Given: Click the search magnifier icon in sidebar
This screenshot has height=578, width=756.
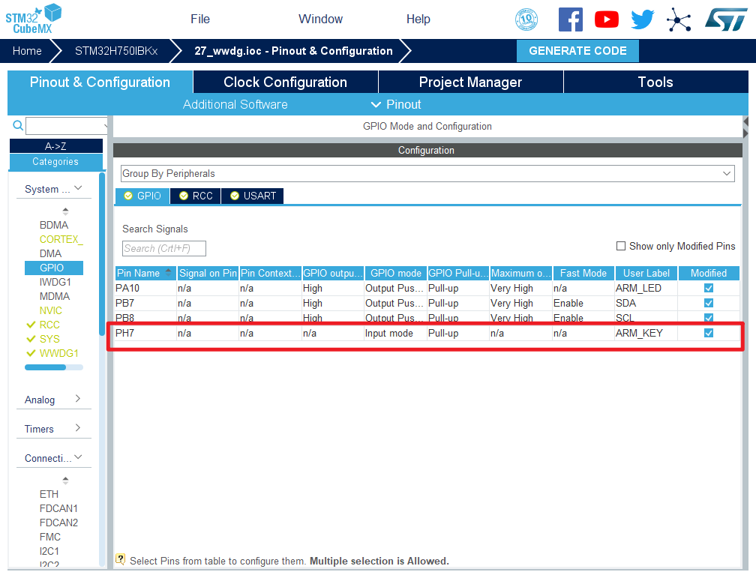Looking at the screenshot, I should click(18, 126).
